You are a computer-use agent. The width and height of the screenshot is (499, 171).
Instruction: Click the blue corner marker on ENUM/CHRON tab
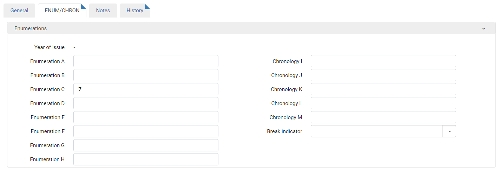84,6
